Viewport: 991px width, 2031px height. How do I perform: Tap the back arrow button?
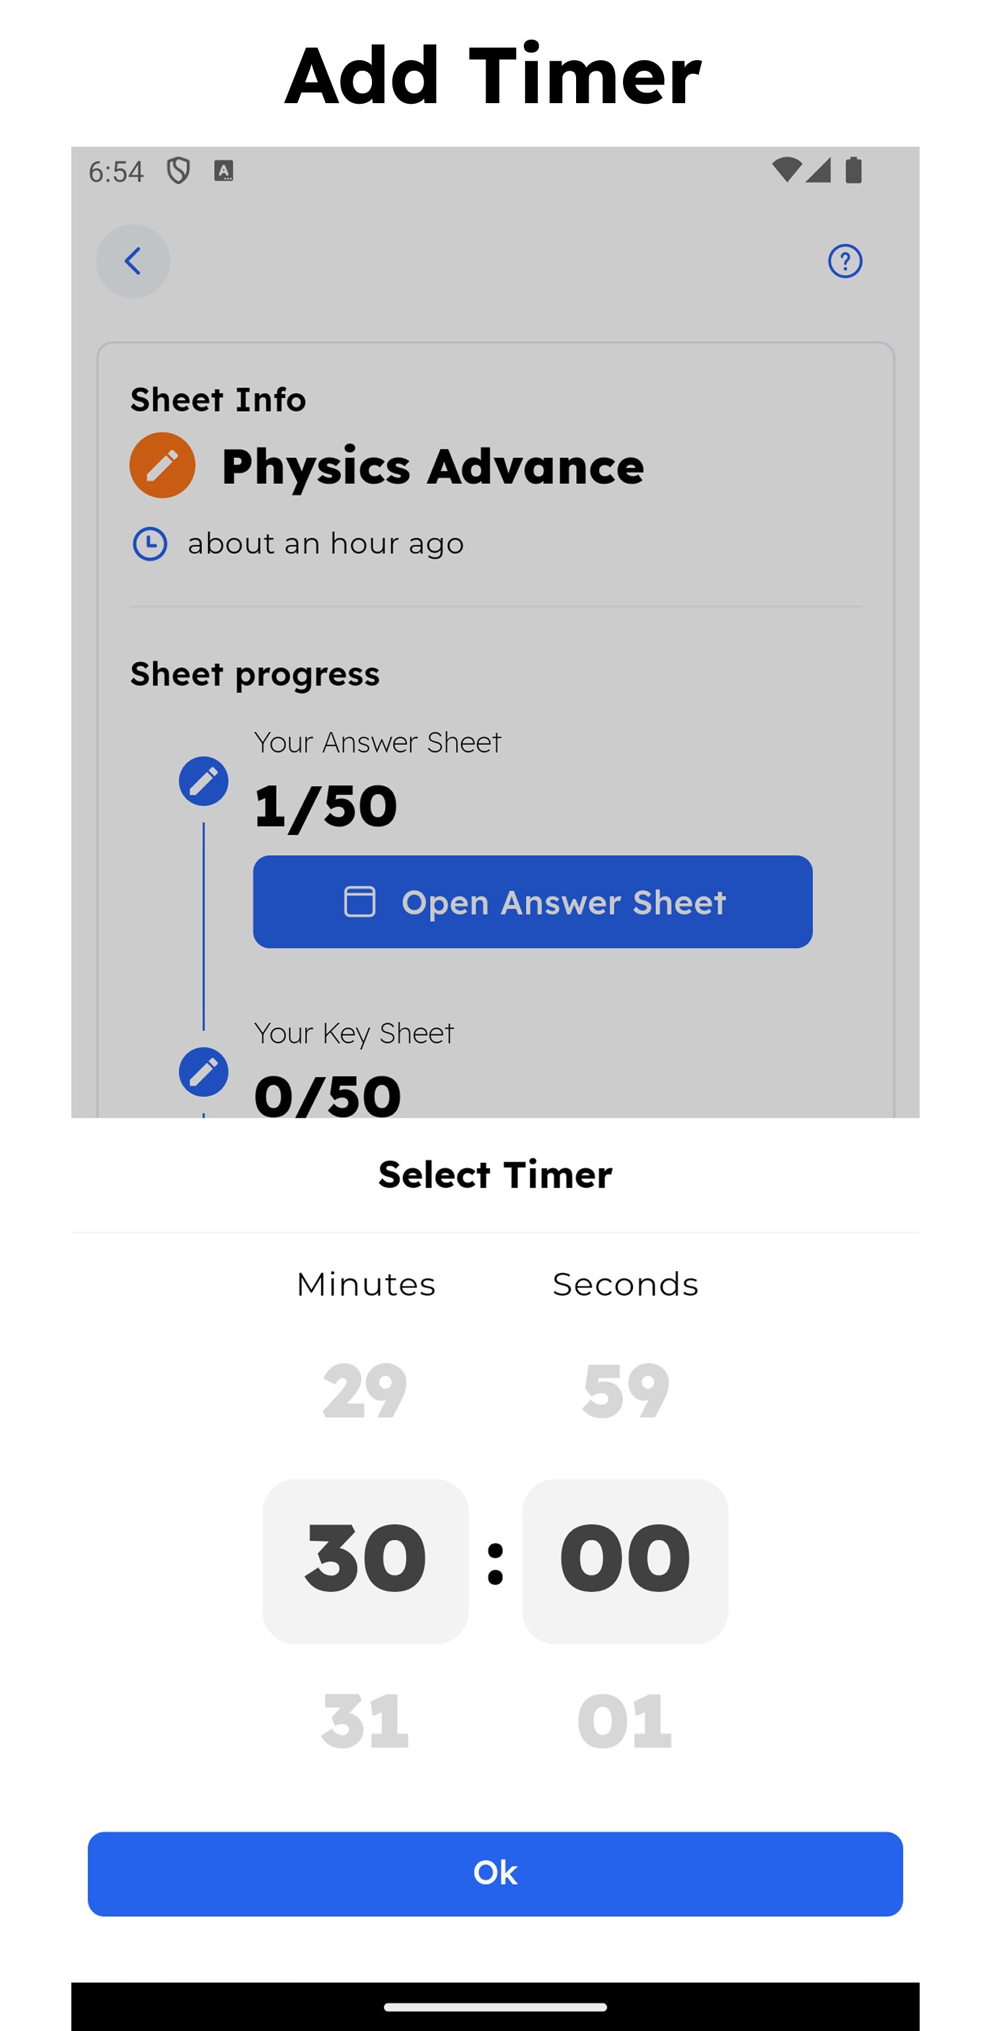click(132, 261)
